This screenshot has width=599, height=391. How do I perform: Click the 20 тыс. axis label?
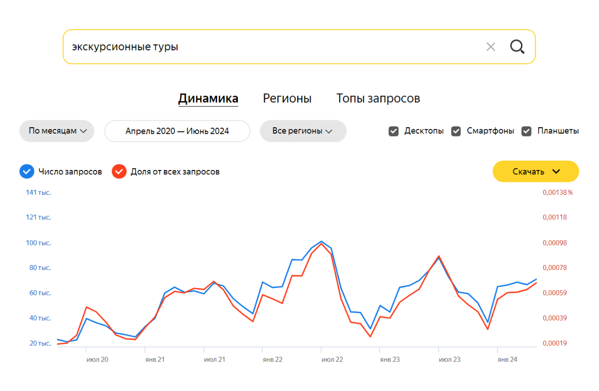pyautogui.click(x=41, y=343)
